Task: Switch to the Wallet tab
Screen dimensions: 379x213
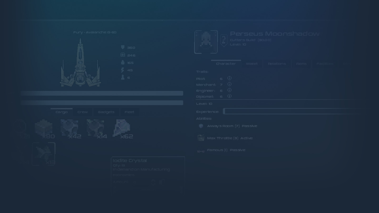Action: tap(252, 64)
